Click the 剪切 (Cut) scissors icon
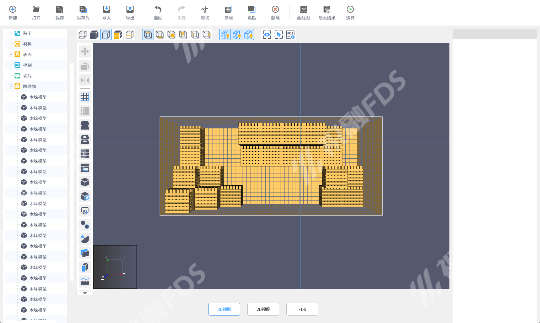The height and width of the screenshot is (323, 540). point(205,9)
